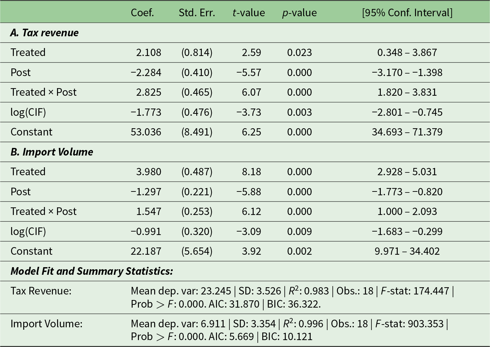Click the 95% Conf. Interval header
Screen dimensions: 490x347
[x=407, y=13]
